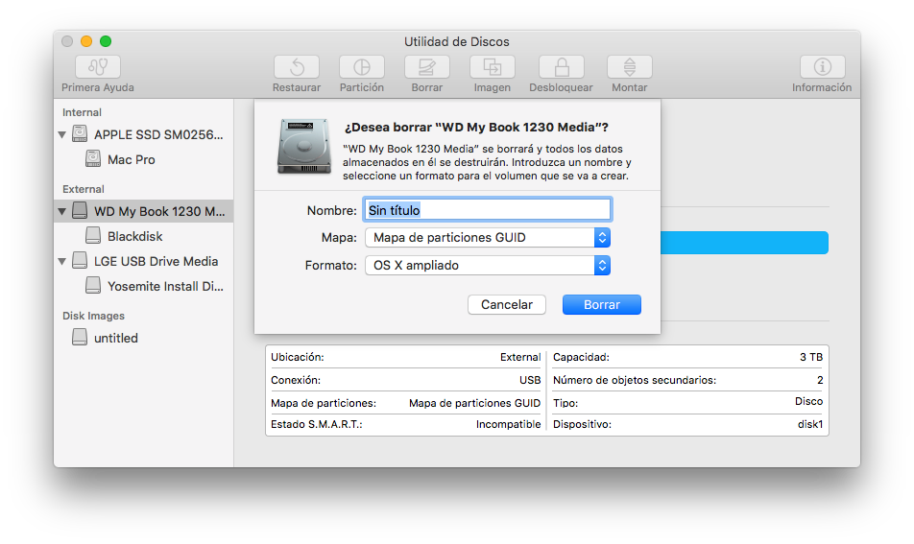The height and width of the screenshot is (544, 914).
Task: Click the Dispositivo value disk1
Action: coord(810,424)
